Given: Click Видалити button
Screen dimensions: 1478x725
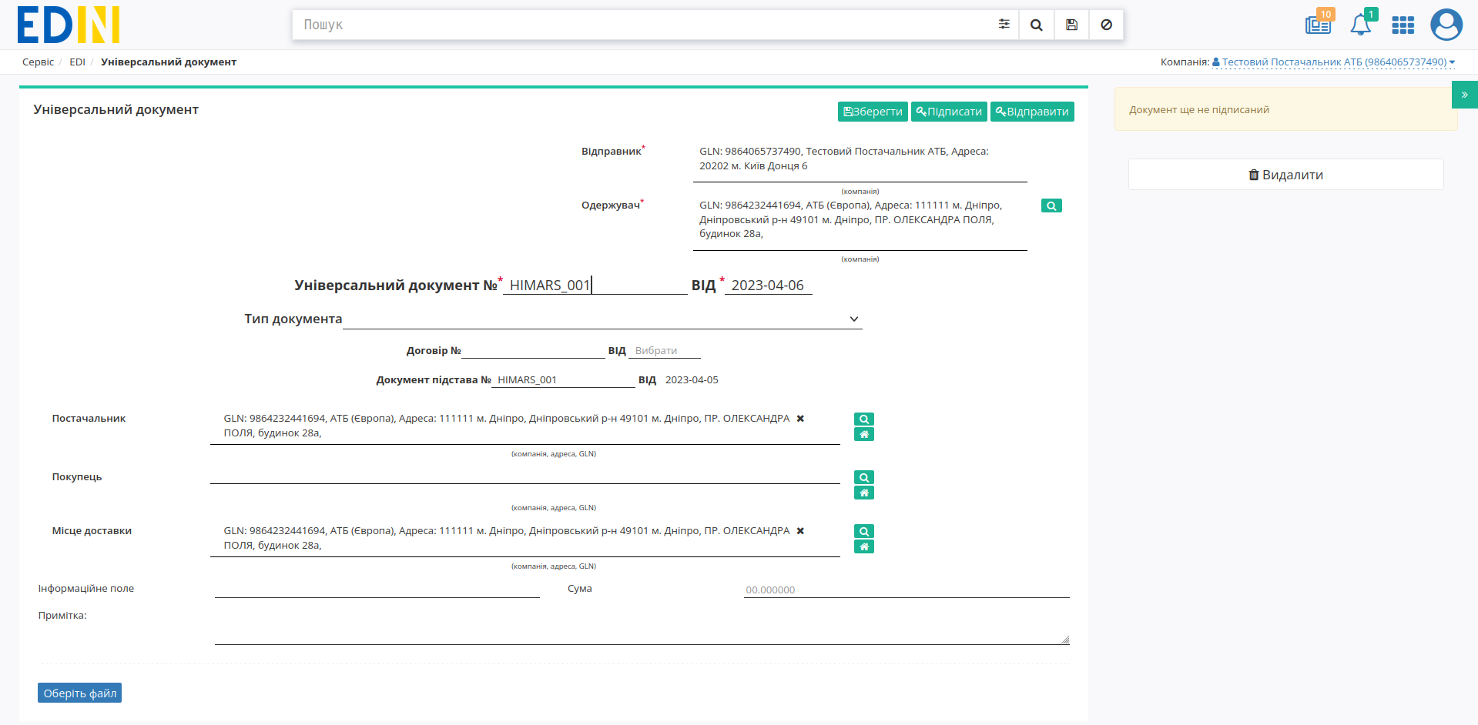Looking at the screenshot, I should click(x=1285, y=175).
